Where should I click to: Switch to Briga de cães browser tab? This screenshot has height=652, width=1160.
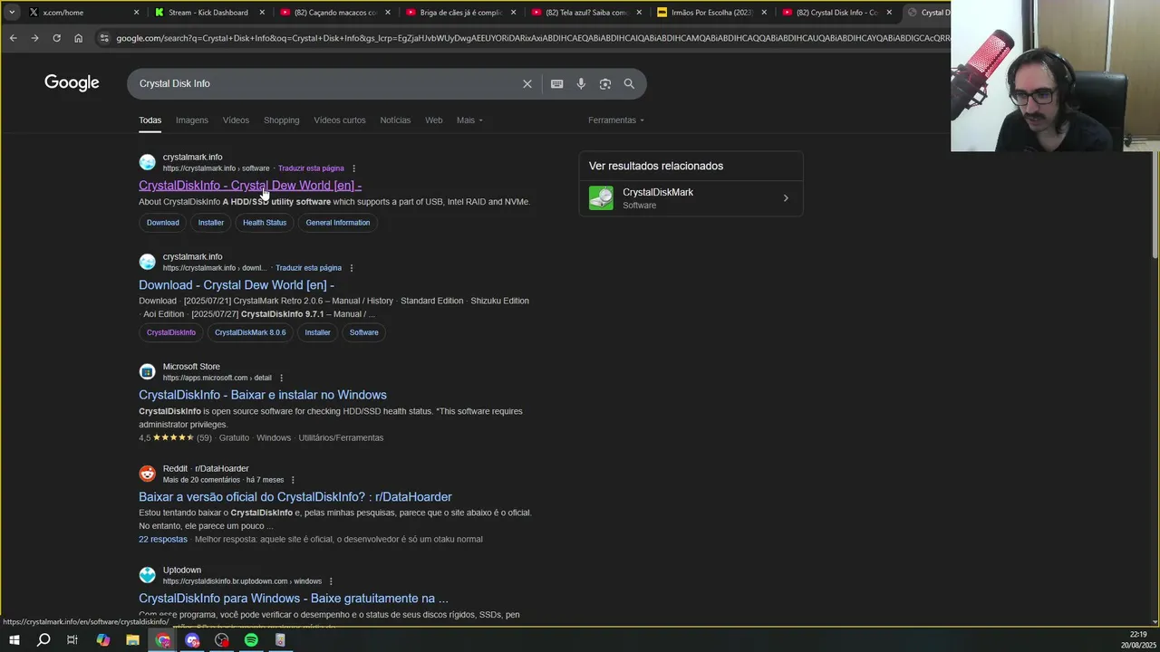tap(460, 13)
